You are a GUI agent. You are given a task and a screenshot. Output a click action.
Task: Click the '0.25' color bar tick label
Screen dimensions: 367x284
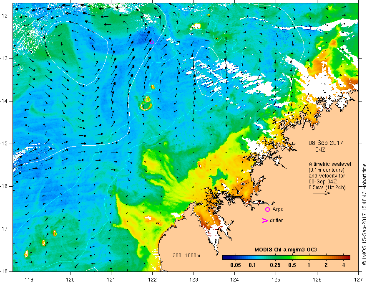pos(275,265)
